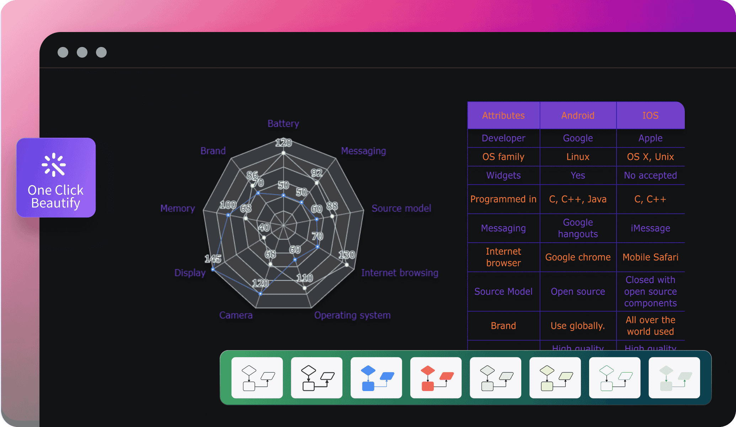Click the OS family cell
This screenshot has height=427, width=736.
click(x=503, y=157)
